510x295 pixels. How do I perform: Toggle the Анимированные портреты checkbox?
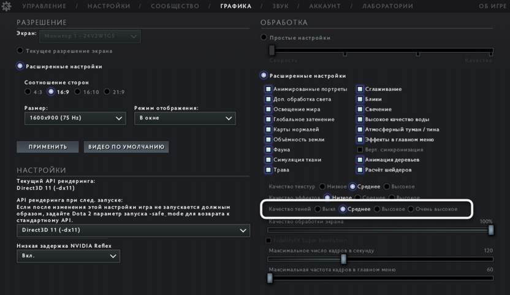pos(268,90)
